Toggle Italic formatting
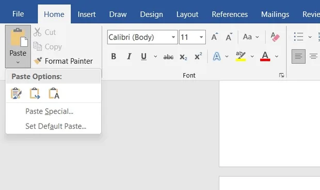Image resolution: width=320 pixels, height=190 pixels. pyautogui.click(x=129, y=57)
